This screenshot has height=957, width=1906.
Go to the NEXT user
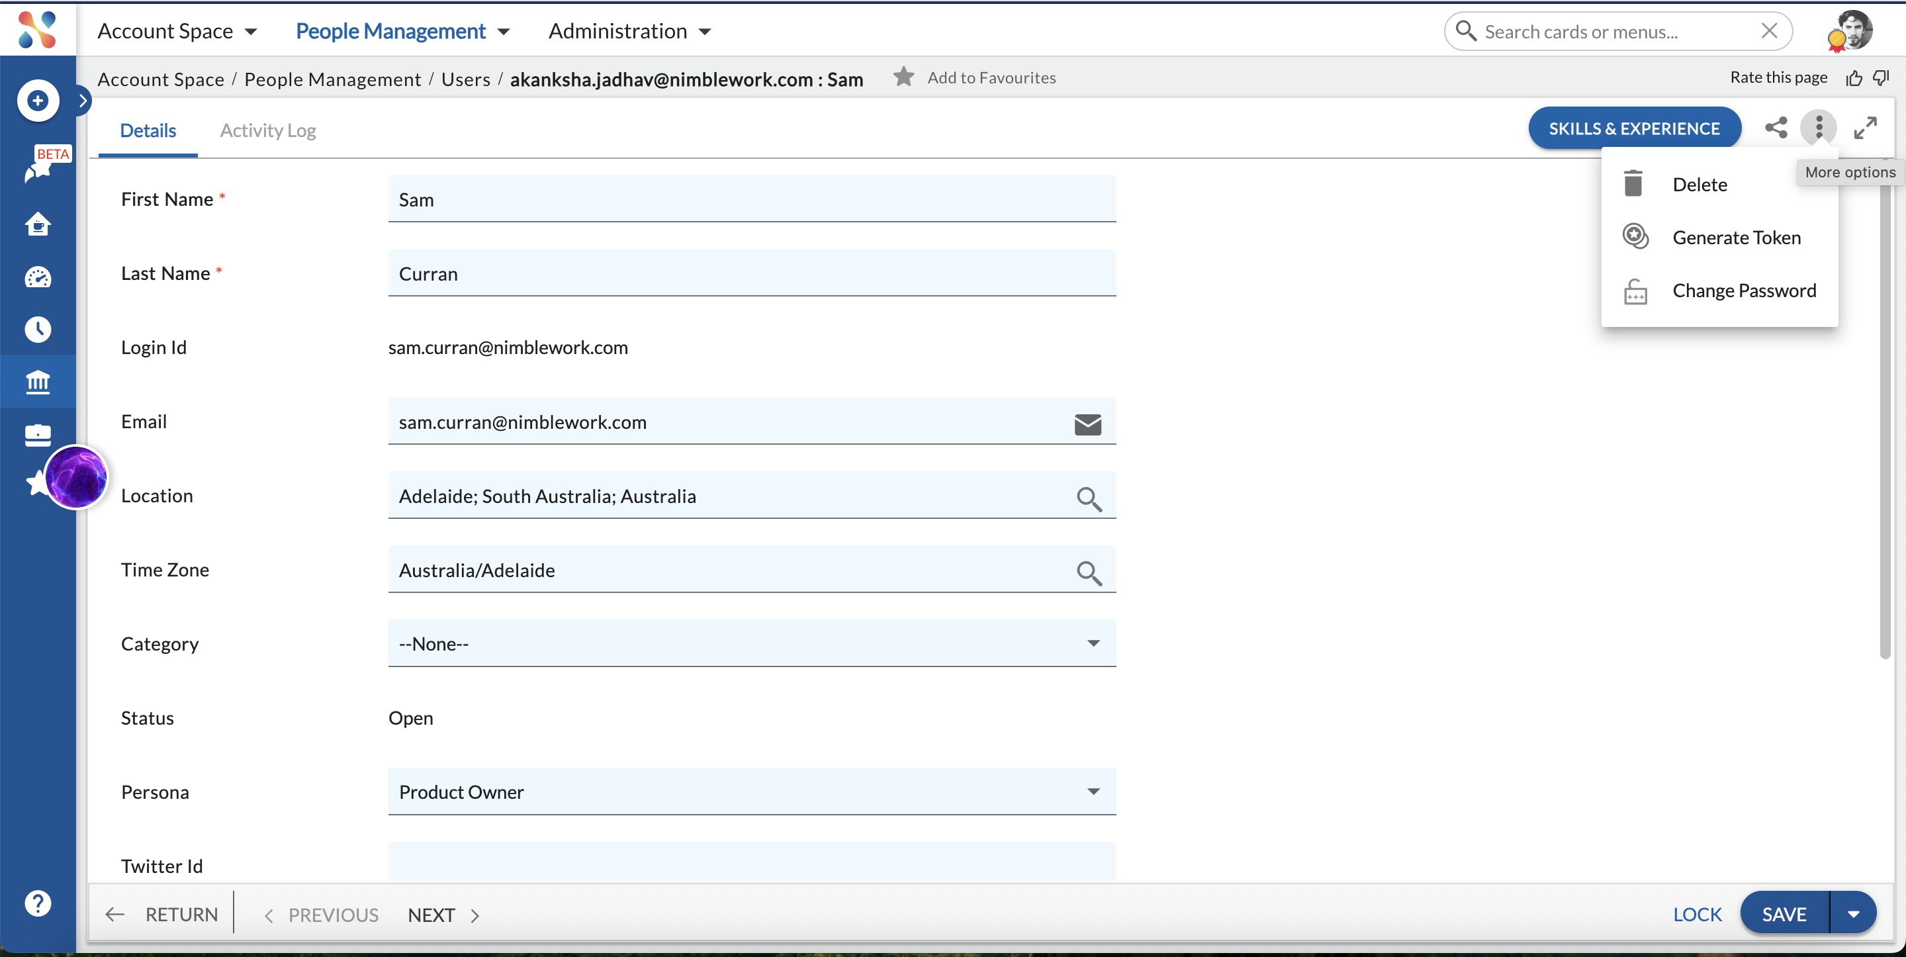tap(444, 915)
